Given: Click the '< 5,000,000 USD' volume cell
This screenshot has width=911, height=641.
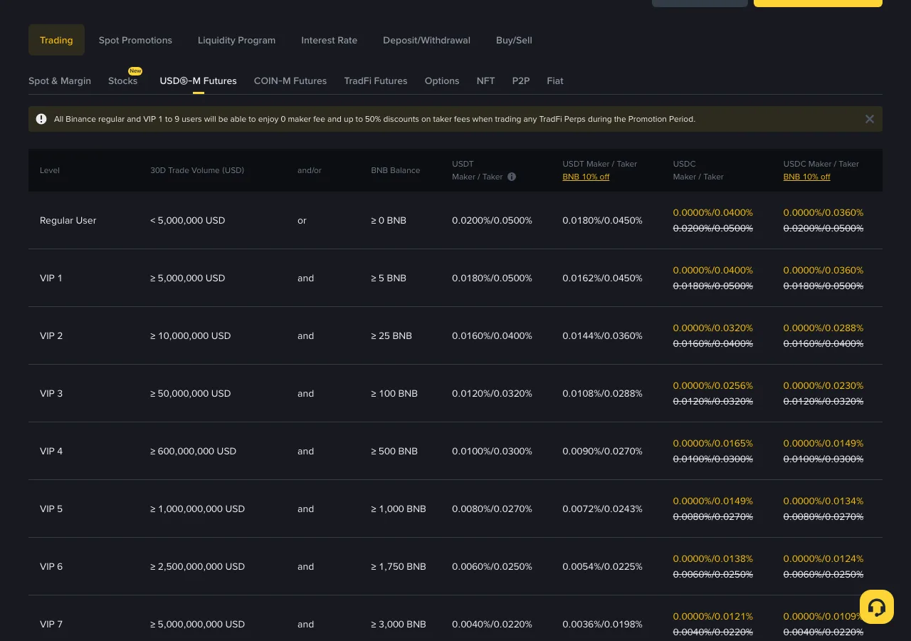Looking at the screenshot, I should click(187, 220).
